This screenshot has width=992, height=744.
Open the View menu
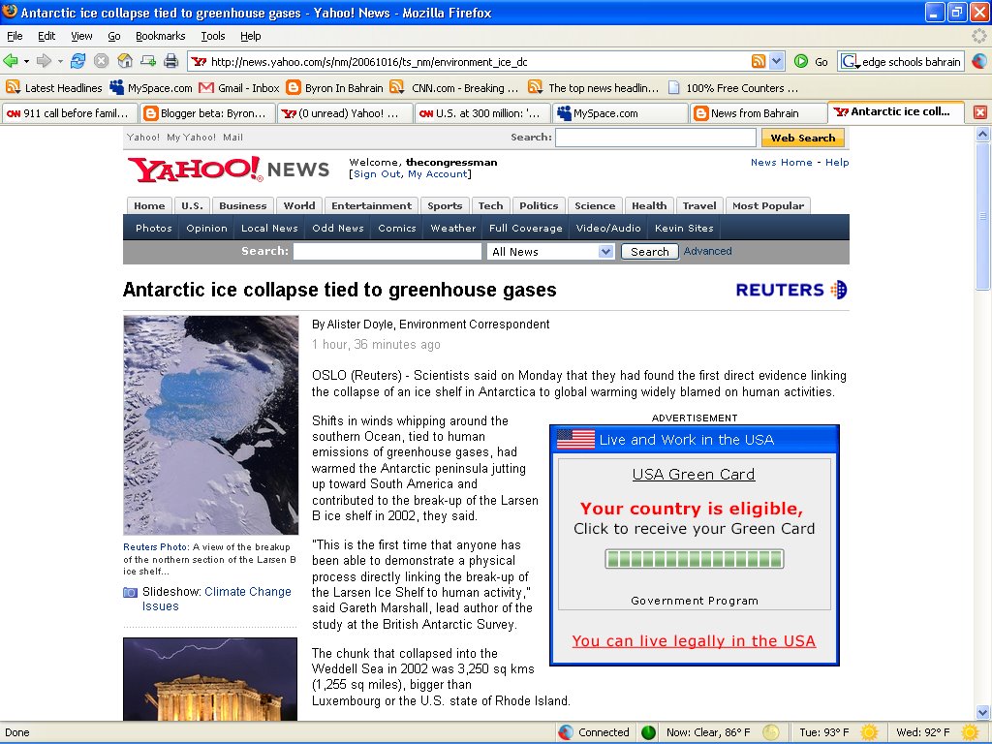[x=81, y=36]
